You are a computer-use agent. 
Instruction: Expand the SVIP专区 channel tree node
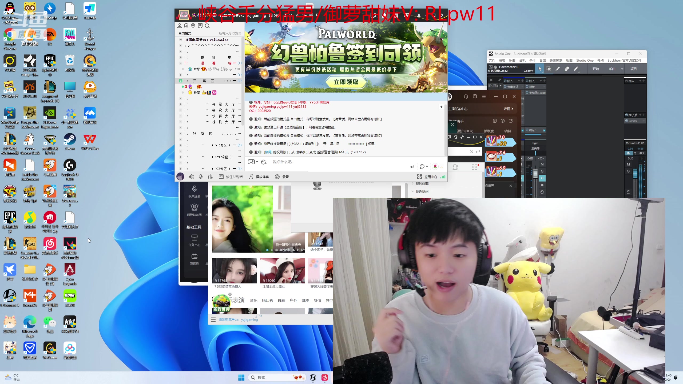(181, 157)
